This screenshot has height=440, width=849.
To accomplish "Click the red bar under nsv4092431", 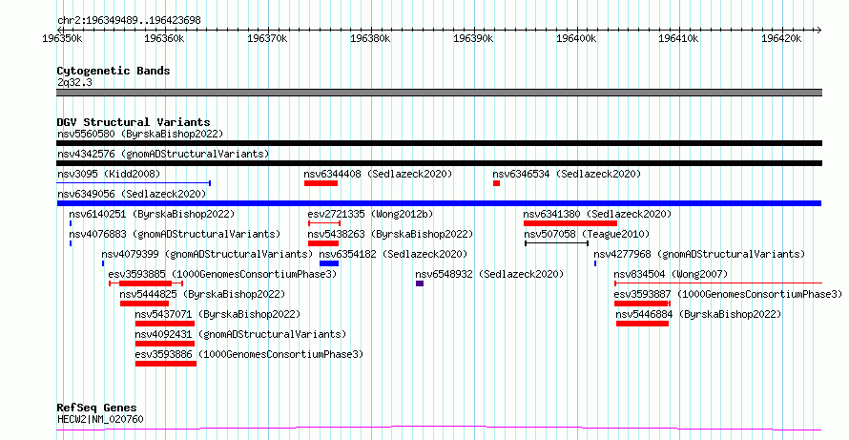I will click(165, 344).
